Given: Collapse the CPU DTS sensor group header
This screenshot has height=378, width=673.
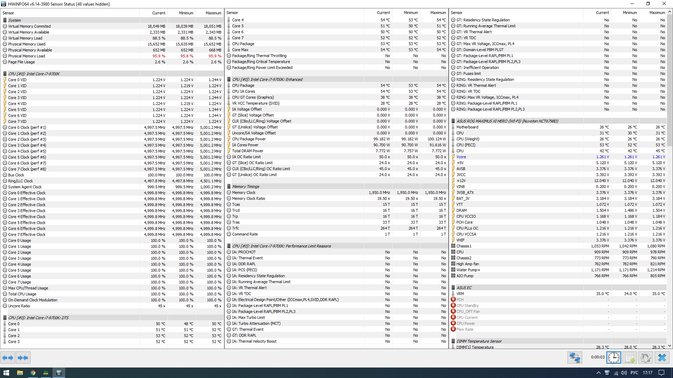Looking at the screenshot, I should 38,318.
